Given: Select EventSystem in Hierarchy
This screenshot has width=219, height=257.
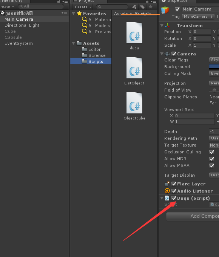Looking at the screenshot, I should [34, 43].
